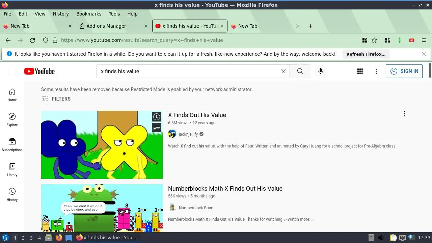Click the green extension toolbar icon
Screen dimensions: 432x243
[400, 40]
